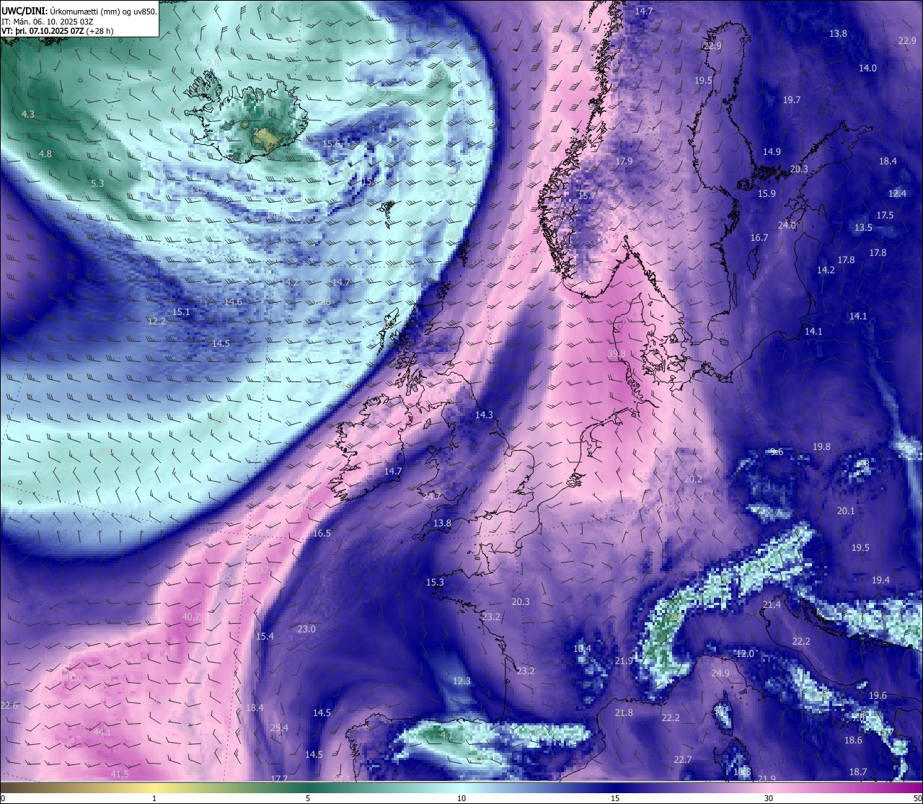Click the 10.4 value in southern France
The image size is (923, 804).
tap(582, 648)
